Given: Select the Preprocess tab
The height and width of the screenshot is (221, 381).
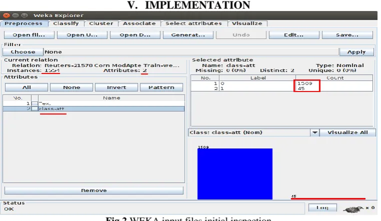Looking at the screenshot, I should pos(24,23).
